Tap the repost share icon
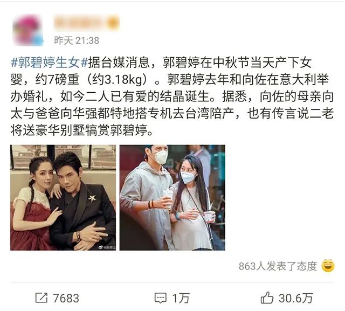Viewport: 345px width, 311px height. tap(41, 298)
